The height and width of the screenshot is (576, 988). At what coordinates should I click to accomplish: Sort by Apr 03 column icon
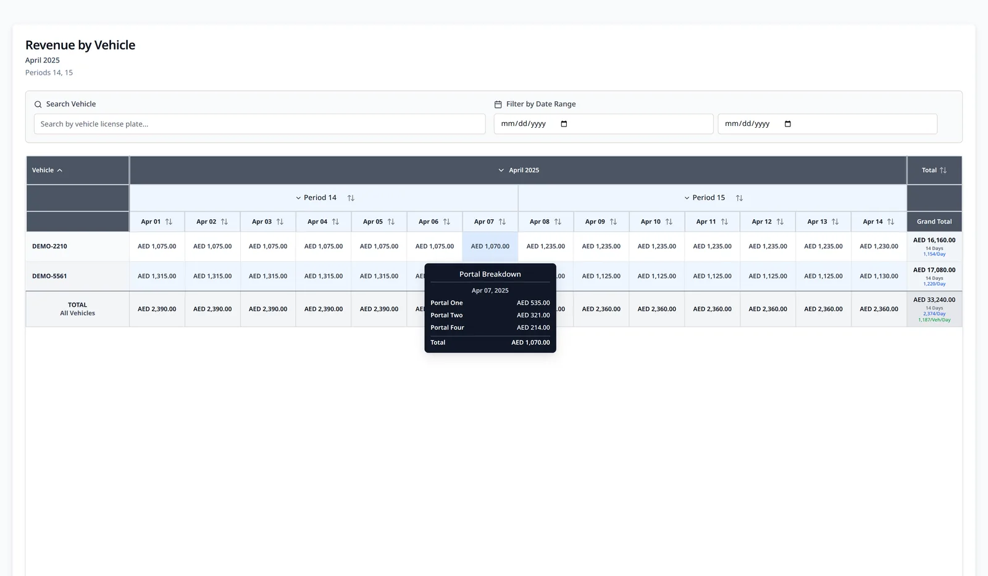[x=280, y=222]
